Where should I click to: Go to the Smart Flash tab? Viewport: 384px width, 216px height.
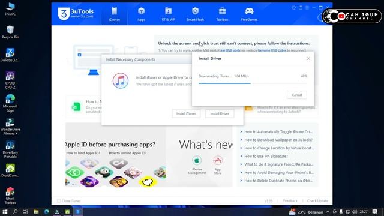(195, 14)
